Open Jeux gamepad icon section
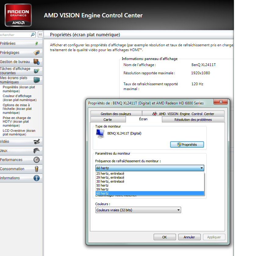This screenshot has height=256, width=279. 36,151
